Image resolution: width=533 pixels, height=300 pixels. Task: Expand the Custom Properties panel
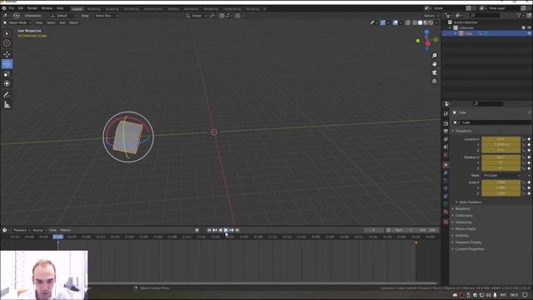point(470,249)
